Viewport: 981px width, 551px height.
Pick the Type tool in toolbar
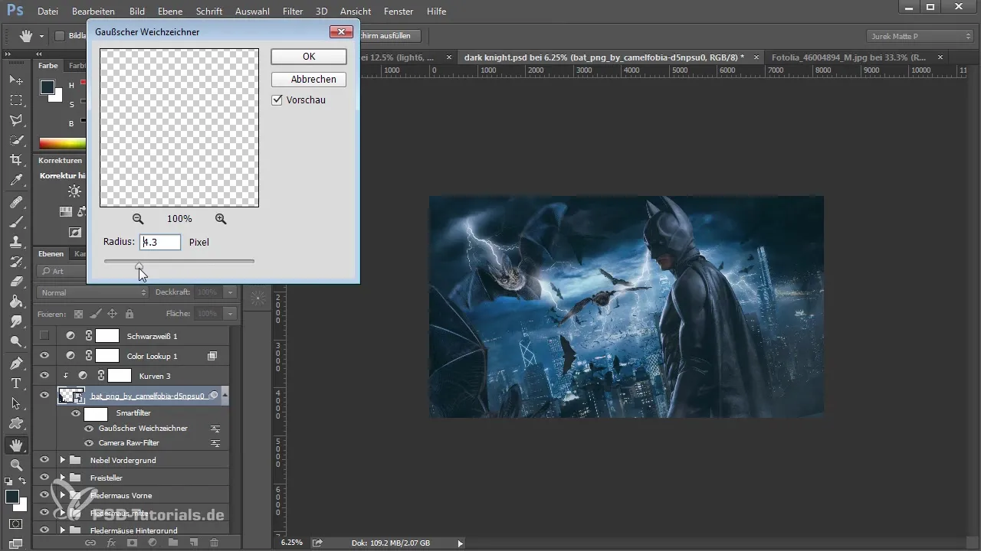coord(15,383)
